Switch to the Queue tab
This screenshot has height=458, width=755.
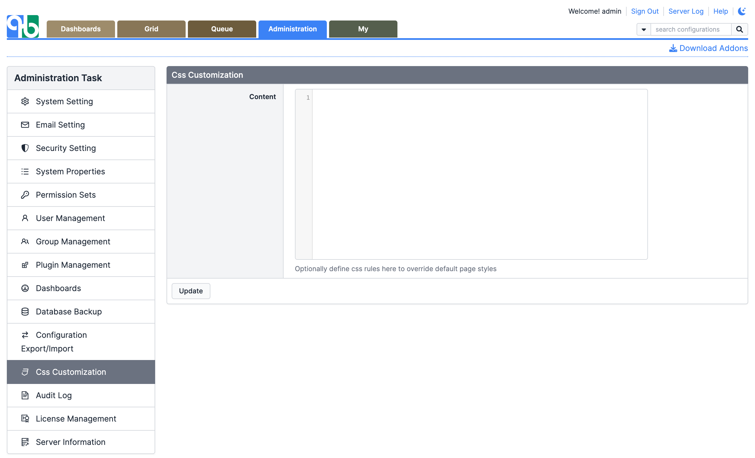pos(222,29)
